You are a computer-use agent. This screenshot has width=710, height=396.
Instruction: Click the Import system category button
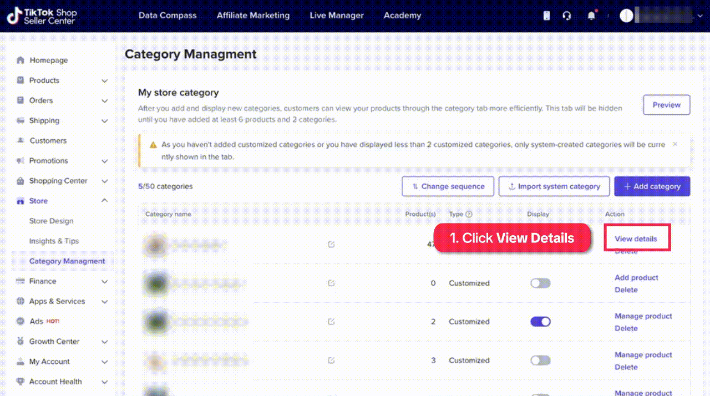554,186
